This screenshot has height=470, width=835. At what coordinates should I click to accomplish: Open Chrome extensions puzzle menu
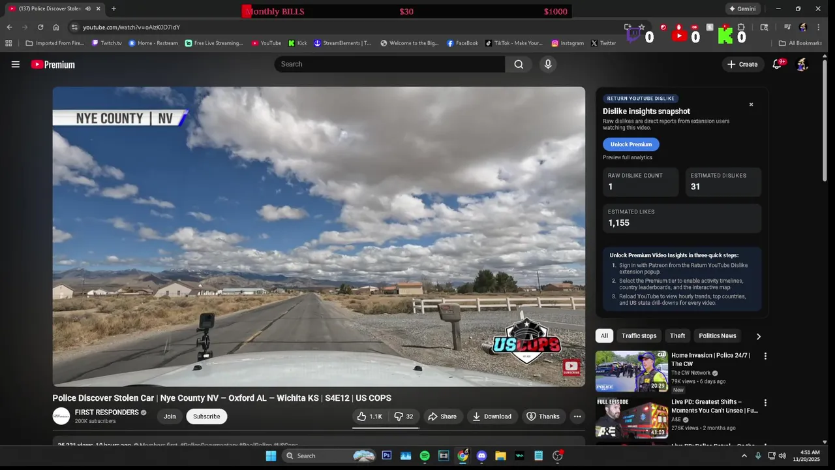click(741, 27)
